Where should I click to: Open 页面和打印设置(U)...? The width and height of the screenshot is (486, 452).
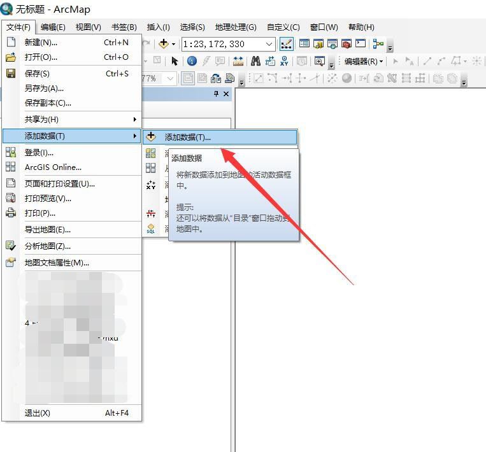click(x=72, y=184)
